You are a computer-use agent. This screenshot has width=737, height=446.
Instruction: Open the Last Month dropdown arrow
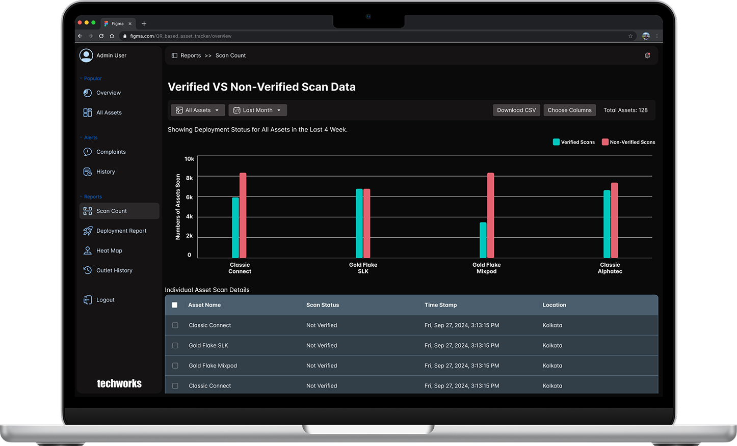click(x=279, y=110)
